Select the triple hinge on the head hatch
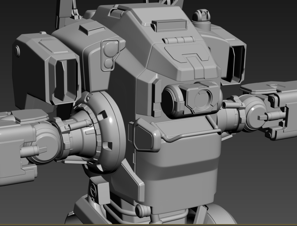Image resolution: width=297 pixels, height=226 pixels. pyautogui.click(x=179, y=40)
